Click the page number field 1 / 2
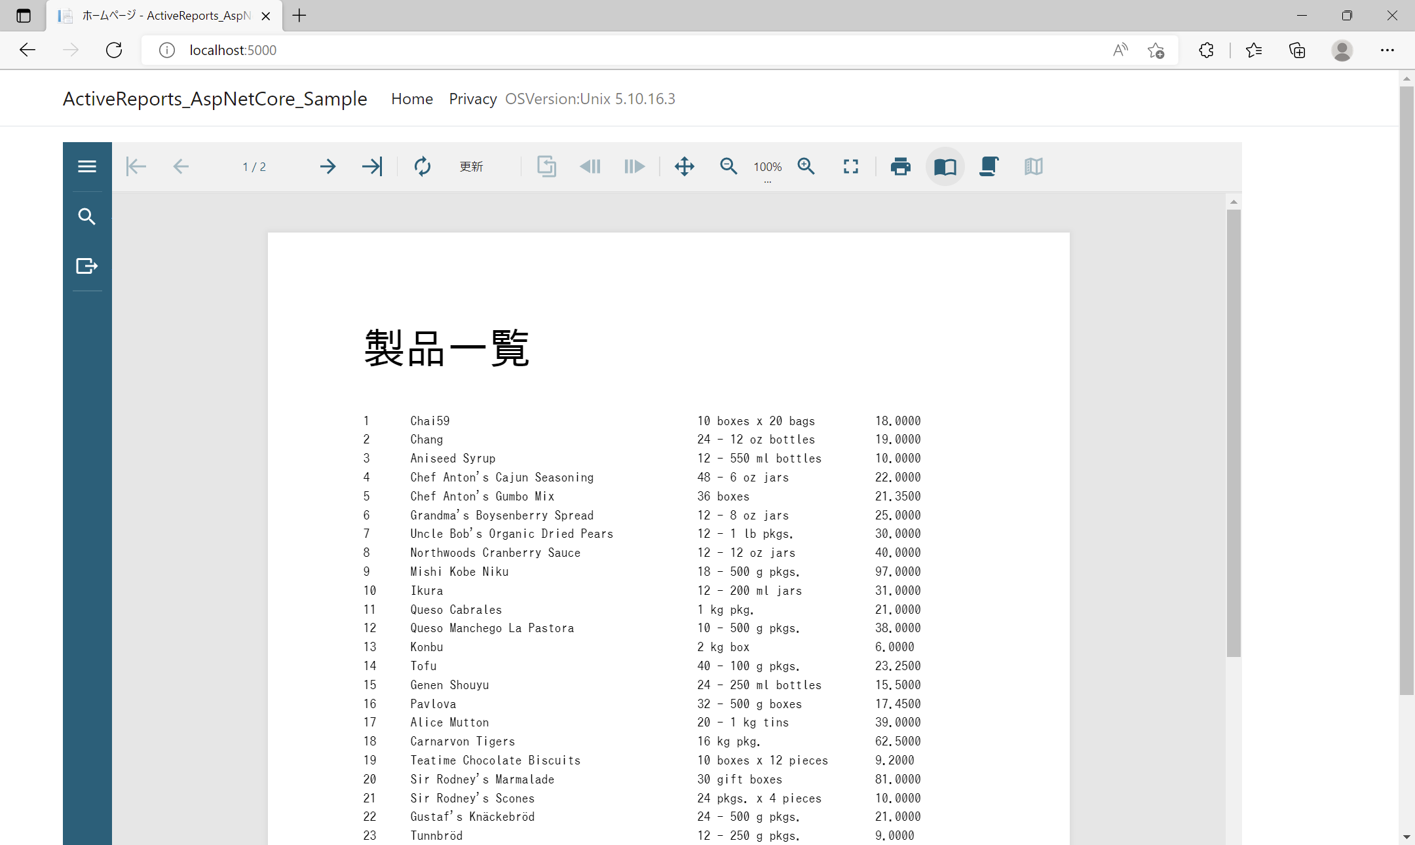 [254, 167]
